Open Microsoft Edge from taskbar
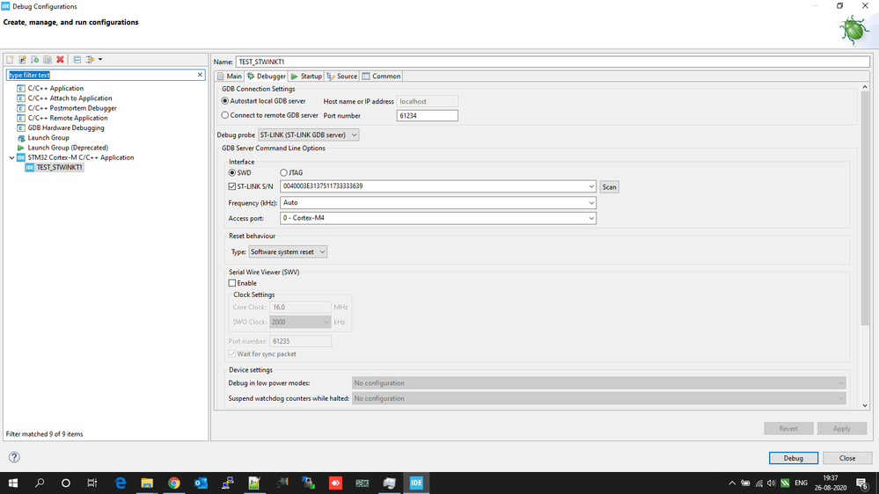 point(120,483)
